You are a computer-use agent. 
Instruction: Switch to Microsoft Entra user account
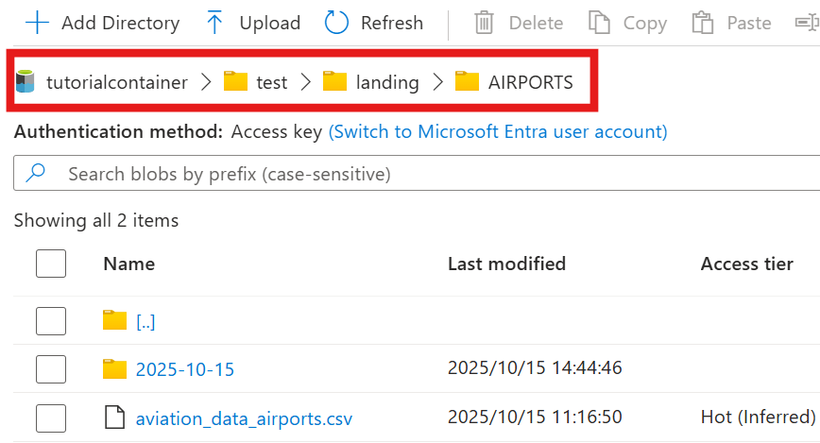(497, 132)
